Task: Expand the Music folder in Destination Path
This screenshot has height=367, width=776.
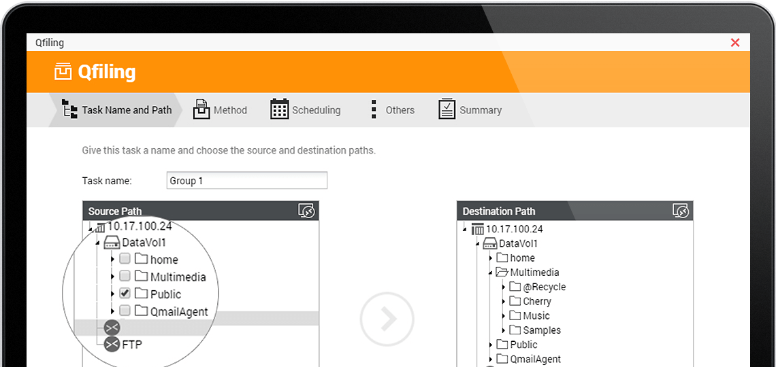Action: pos(503,315)
